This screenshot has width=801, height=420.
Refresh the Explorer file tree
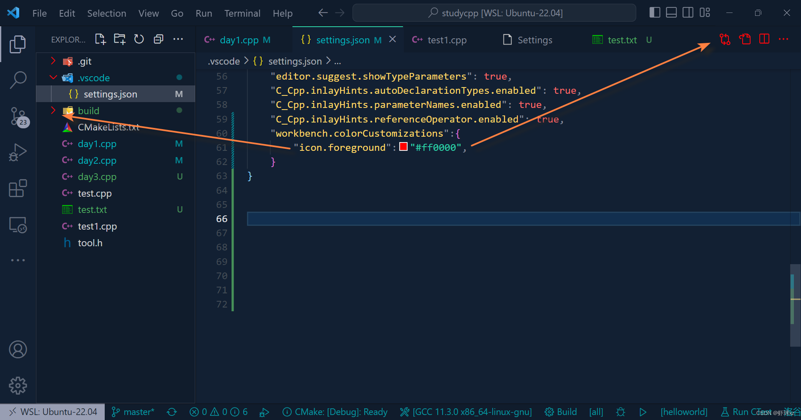(139, 39)
